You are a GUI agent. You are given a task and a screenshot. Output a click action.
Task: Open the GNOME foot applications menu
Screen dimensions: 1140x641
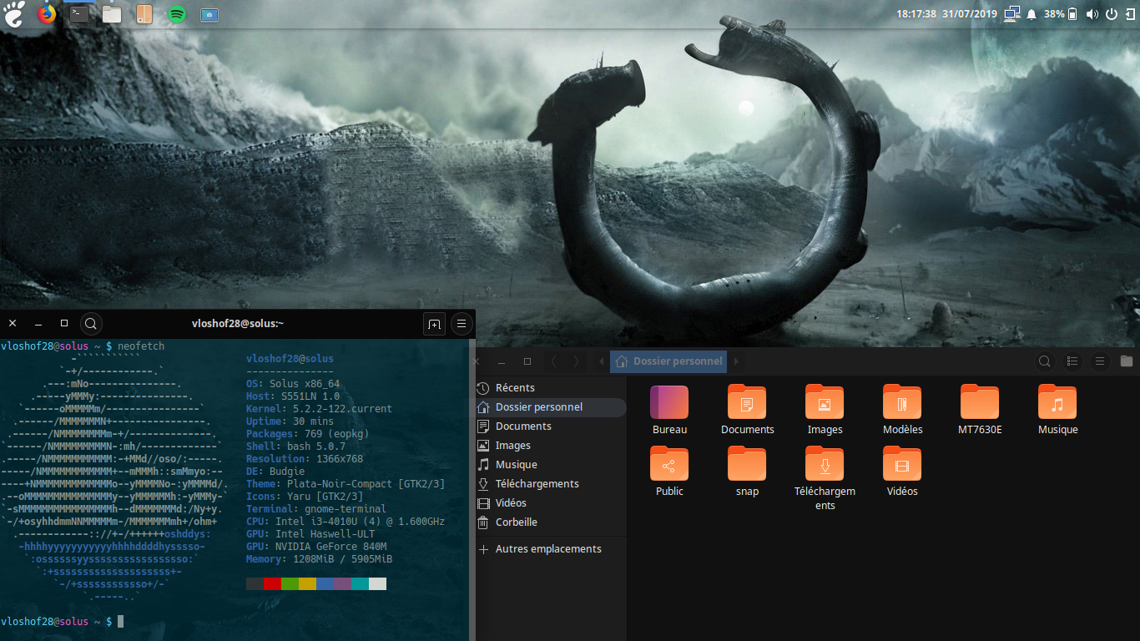[x=15, y=14]
